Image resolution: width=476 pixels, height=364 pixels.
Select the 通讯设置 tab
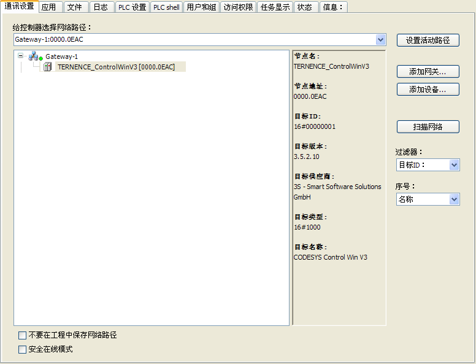tap(20, 6)
